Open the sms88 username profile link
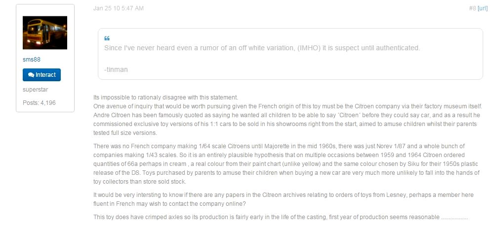 point(31,59)
